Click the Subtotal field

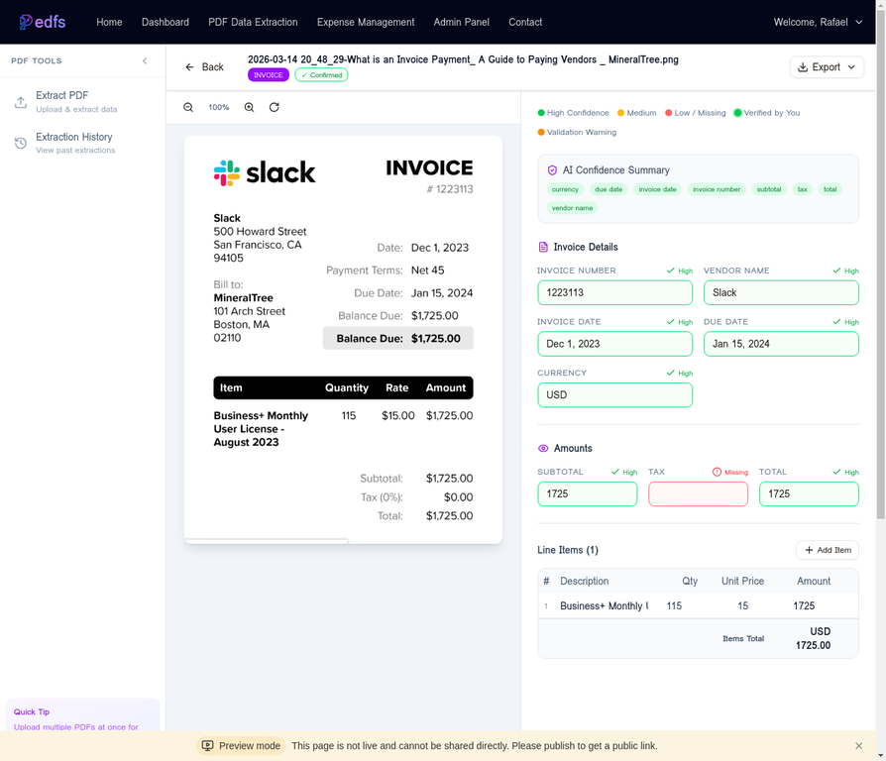coord(587,493)
